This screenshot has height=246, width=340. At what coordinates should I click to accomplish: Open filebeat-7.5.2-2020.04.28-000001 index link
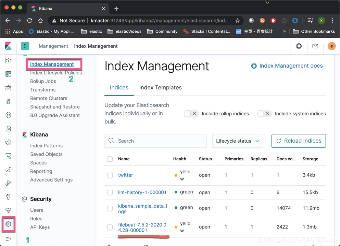tap(142, 228)
